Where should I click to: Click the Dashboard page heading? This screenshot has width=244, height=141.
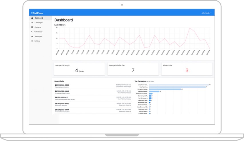pyautogui.click(x=64, y=20)
